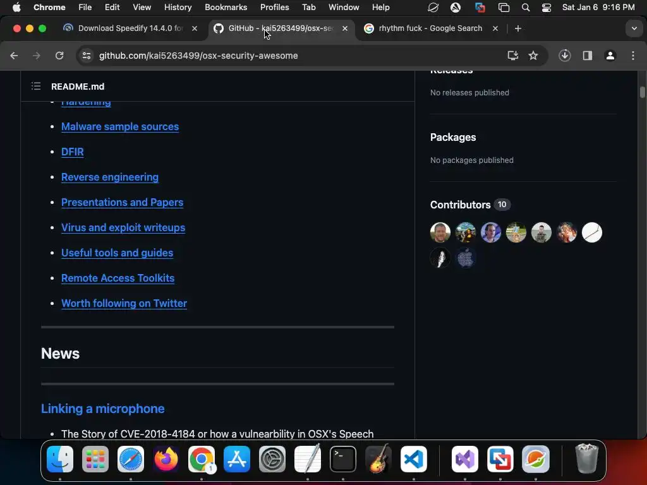The image size is (647, 485).
Task: Bookmark this page with the star icon
Action: click(x=533, y=56)
